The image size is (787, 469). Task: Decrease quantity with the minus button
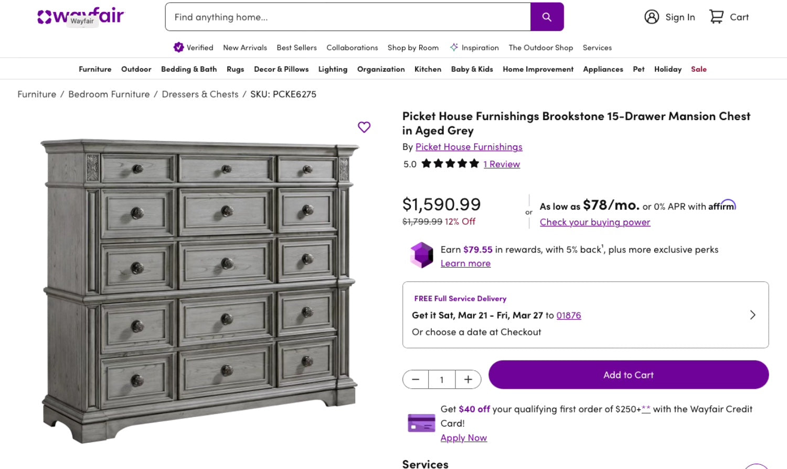(416, 379)
